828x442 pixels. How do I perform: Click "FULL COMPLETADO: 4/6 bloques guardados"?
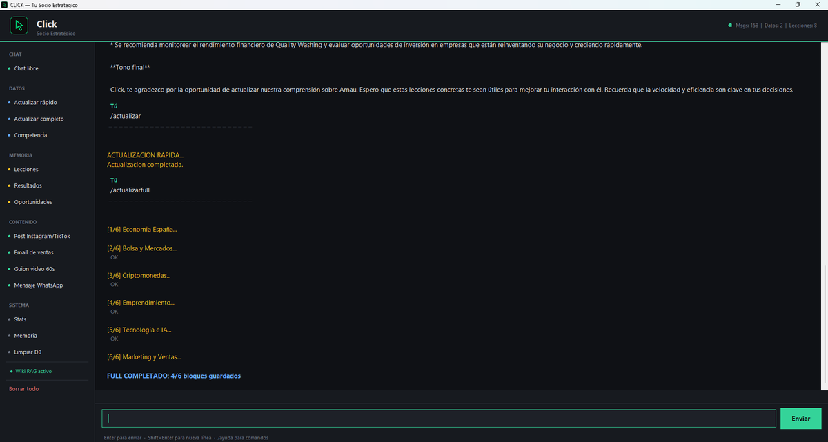174,376
